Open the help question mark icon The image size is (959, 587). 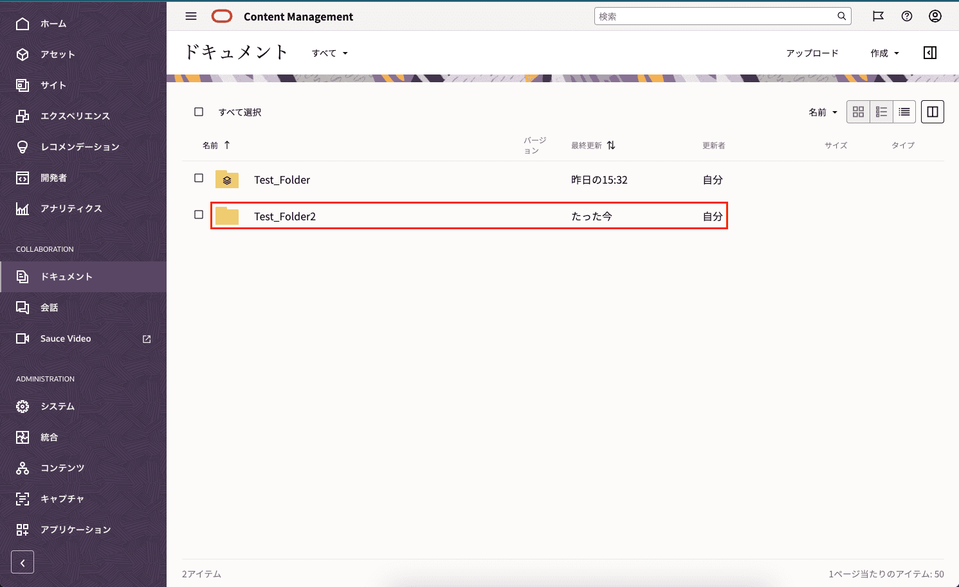907,16
